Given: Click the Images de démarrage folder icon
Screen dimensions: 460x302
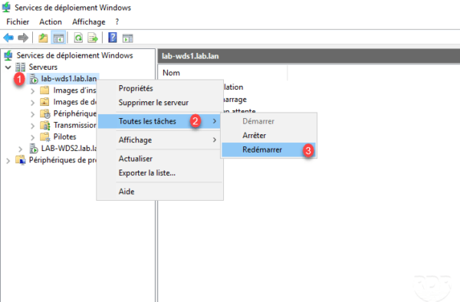Looking at the screenshot, I should pos(44,102).
